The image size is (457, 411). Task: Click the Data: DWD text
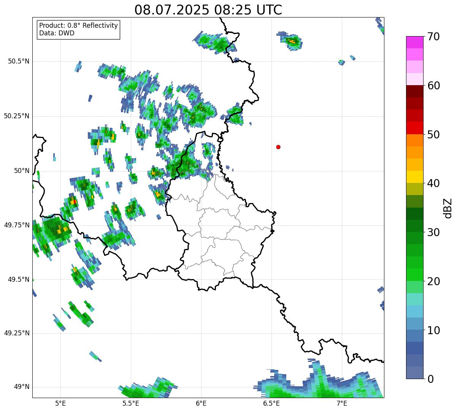[57, 33]
